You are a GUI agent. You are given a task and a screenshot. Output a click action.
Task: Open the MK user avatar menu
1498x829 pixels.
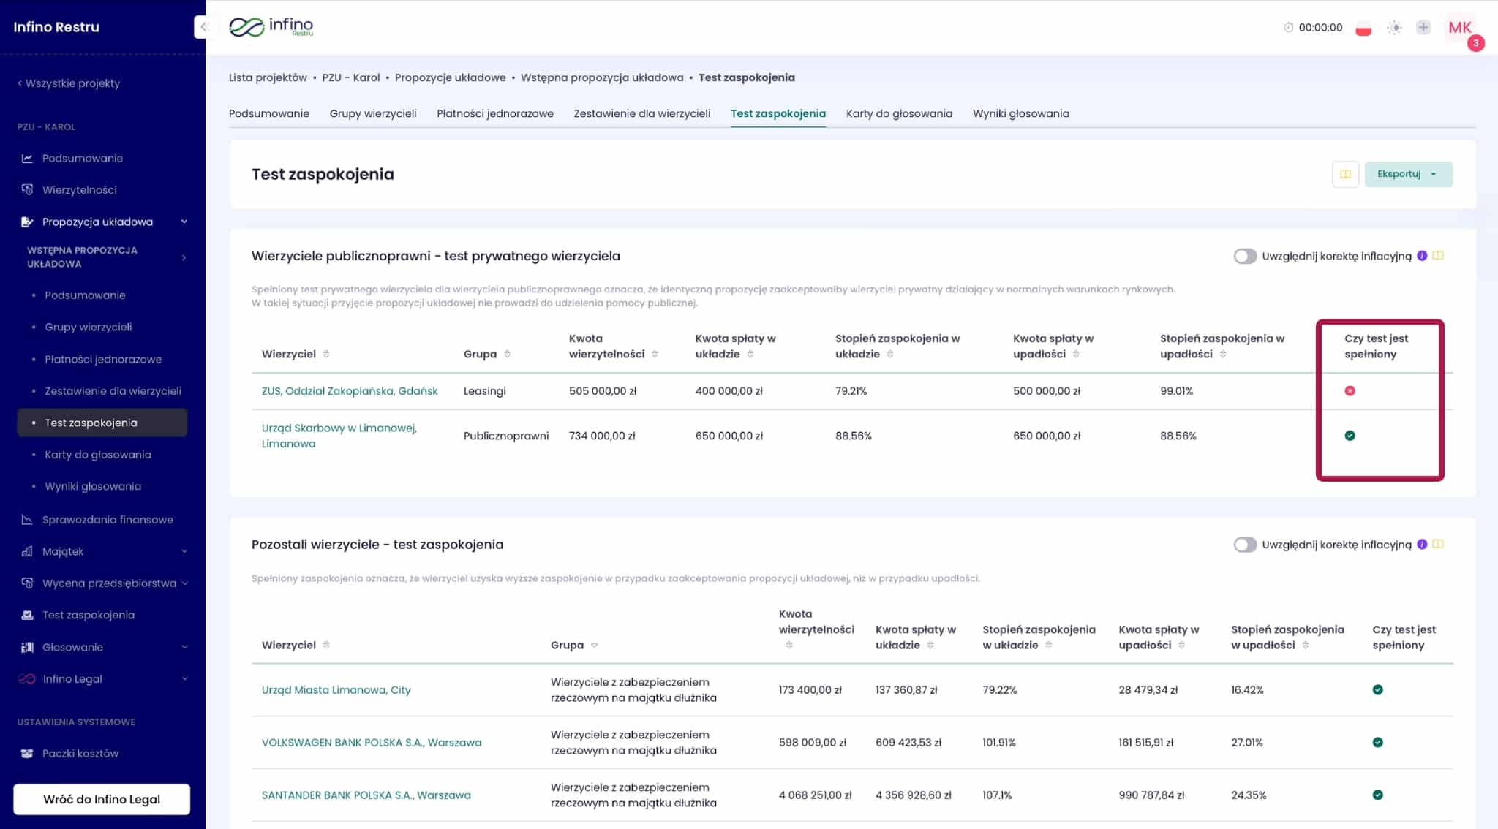point(1459,28)
